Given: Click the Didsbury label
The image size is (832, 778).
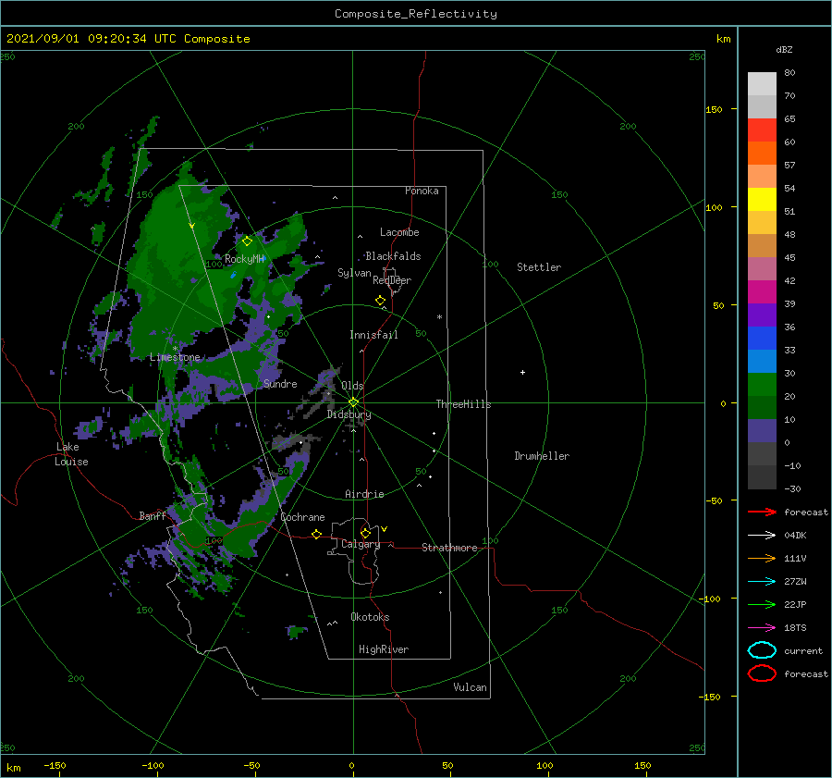Looking at the screenshot, I should tap(349, 414).
